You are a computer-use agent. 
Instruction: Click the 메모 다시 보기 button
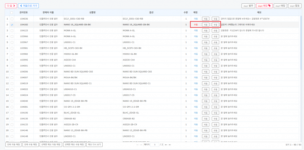[x=95, y=144]
